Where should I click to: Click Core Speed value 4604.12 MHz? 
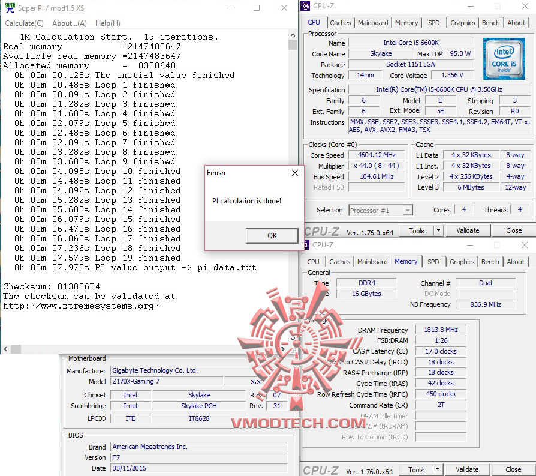tap(377, 155)
